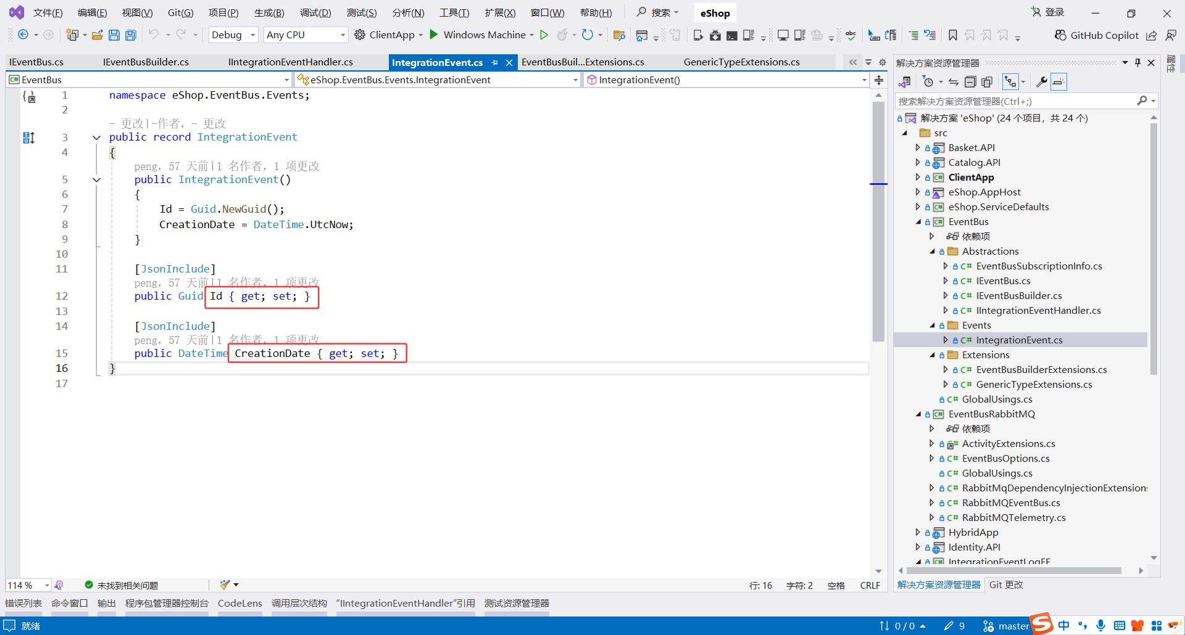Toggle Preview Selected Items in Solution Explorer
The image size is (1185, 635).
pyautogui.click(x=1058, y=82)
